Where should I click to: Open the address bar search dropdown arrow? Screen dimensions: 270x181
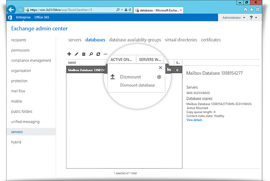tap(122, 10)
